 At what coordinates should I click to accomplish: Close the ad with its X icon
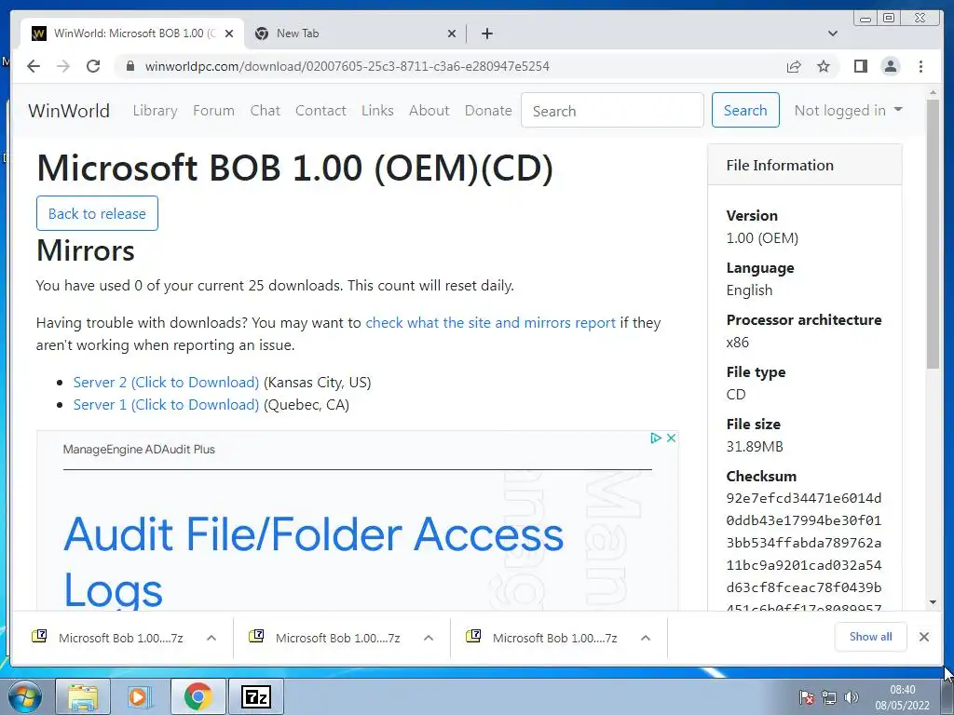tap(671, 438)
